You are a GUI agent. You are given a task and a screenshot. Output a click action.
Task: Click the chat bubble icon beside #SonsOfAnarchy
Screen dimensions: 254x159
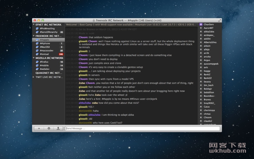click(x=37, y=32)
